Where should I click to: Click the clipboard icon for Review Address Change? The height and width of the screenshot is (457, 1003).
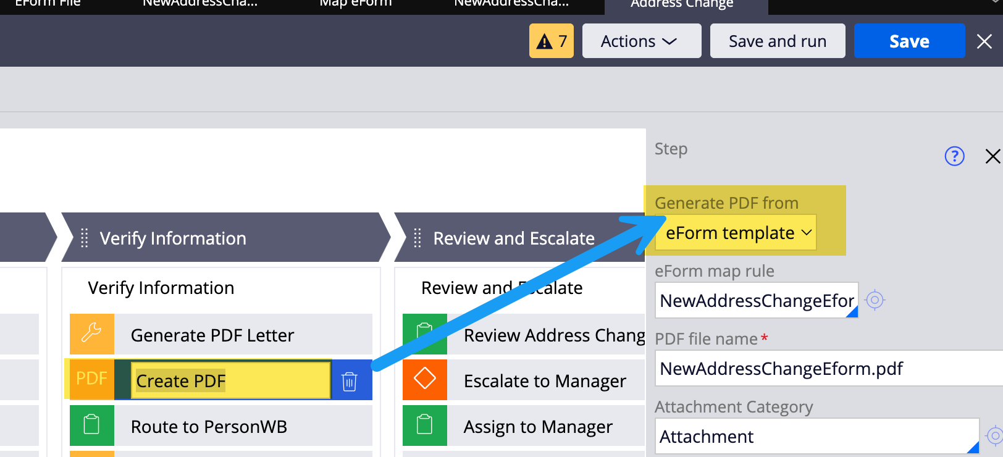pyautogui.click(x=425, y=334)
